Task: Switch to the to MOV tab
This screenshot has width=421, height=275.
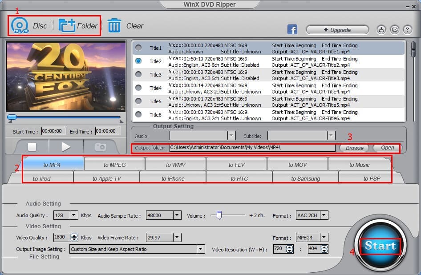Action: tap(297, 165)
